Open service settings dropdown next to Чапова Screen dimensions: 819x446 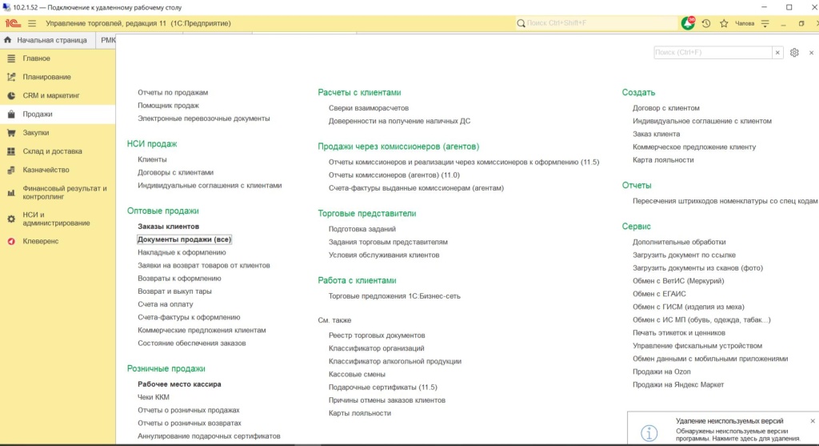765,23
